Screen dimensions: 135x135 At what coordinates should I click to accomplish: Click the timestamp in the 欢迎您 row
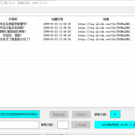click(57, 35)
